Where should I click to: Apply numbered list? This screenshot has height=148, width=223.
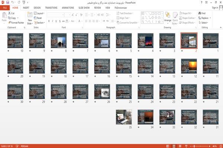pos(92,15)
